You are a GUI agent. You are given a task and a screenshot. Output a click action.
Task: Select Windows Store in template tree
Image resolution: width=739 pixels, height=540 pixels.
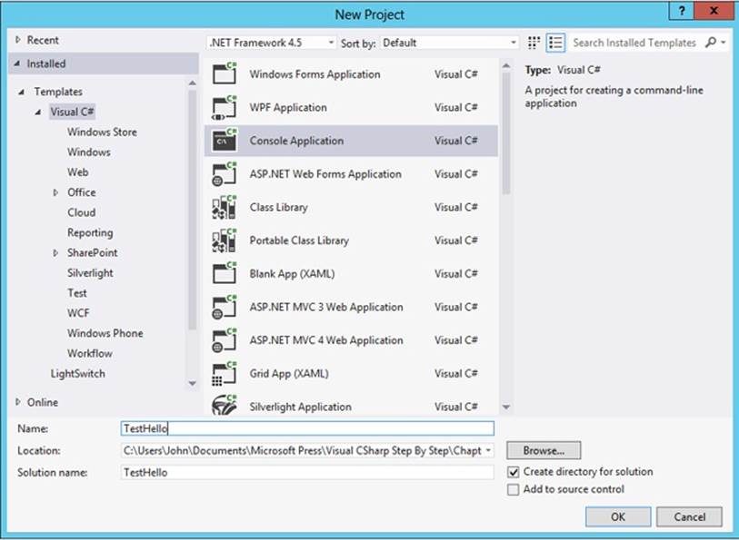[x=102, y=132]
